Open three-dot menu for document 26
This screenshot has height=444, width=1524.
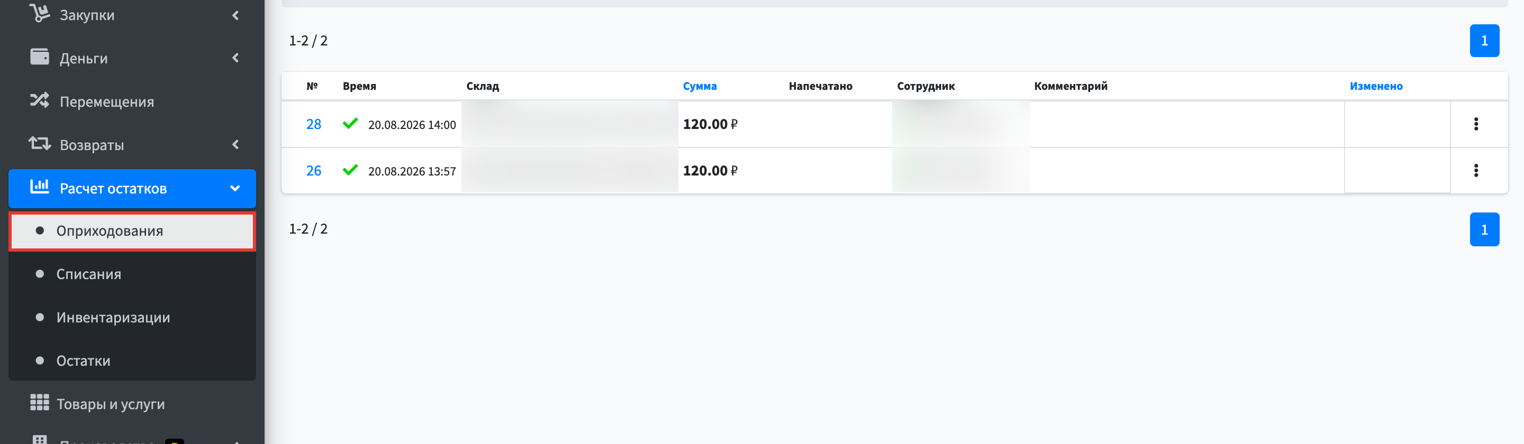tap(1475, 171)
